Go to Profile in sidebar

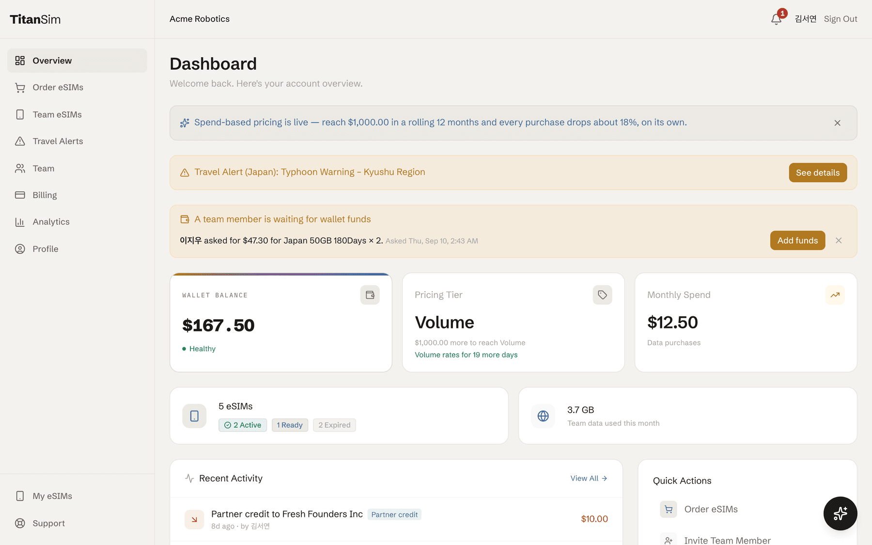click(x=77, y=249)
